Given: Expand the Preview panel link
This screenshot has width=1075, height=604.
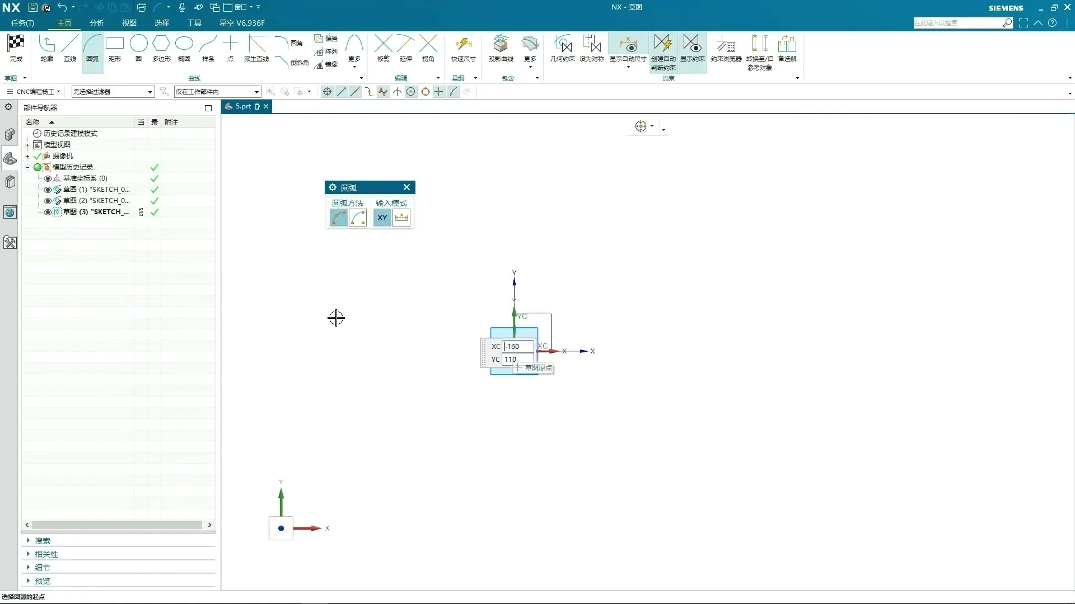Looking at the screenshot, I should tap(42, 581).
